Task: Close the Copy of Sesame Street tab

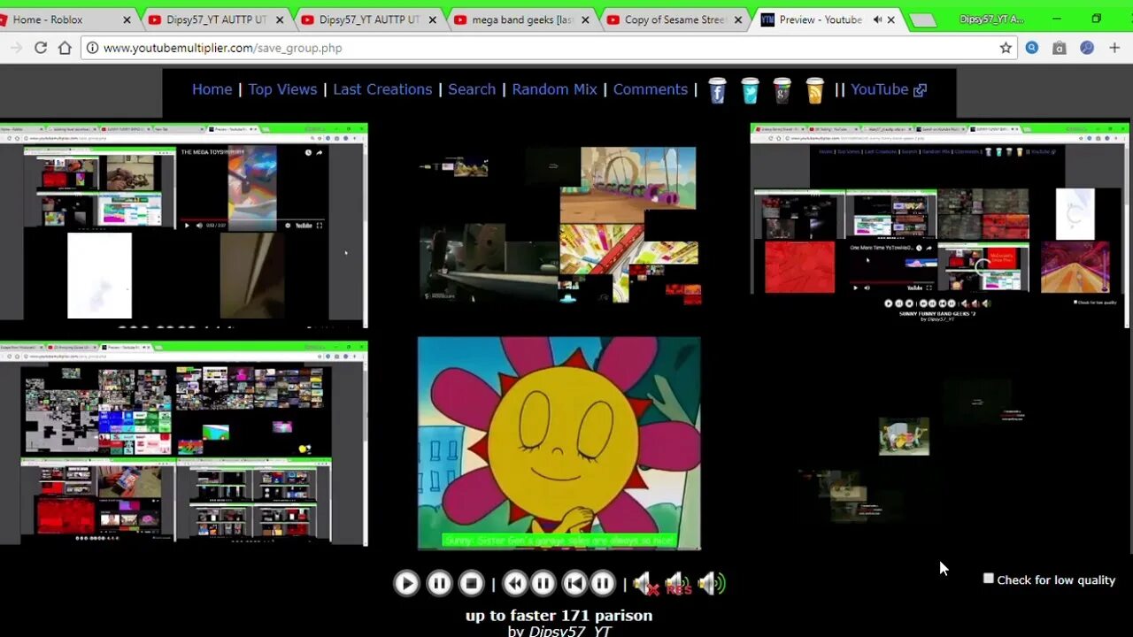Action: [738, 19]
